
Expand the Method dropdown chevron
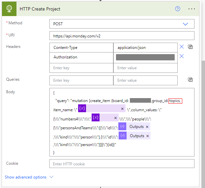[x=185, y=24]
